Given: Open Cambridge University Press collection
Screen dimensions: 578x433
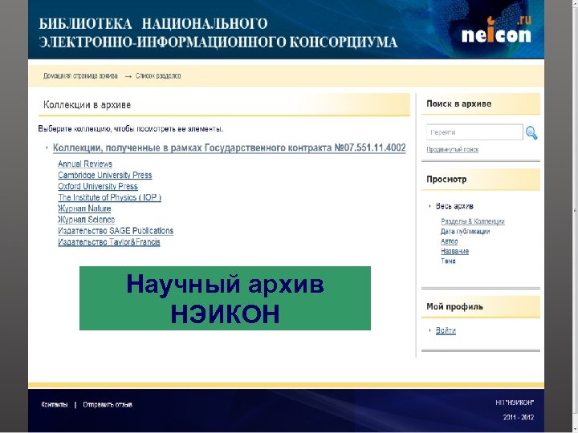Looking at the screenshot, I should [x=104, y=175].
